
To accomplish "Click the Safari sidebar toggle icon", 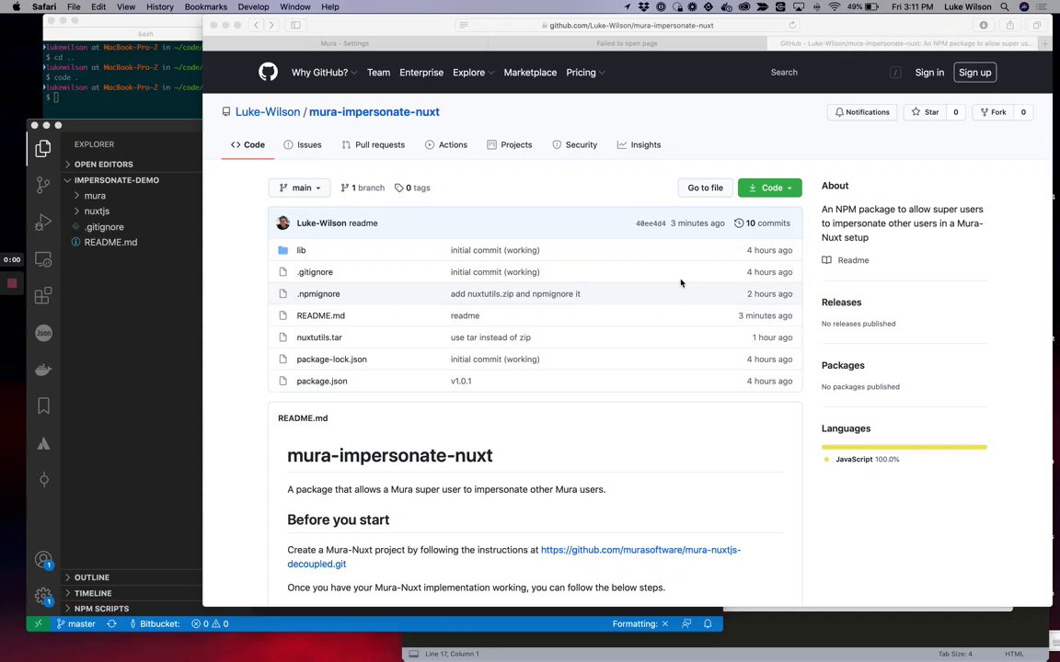I will coord(295,25).
